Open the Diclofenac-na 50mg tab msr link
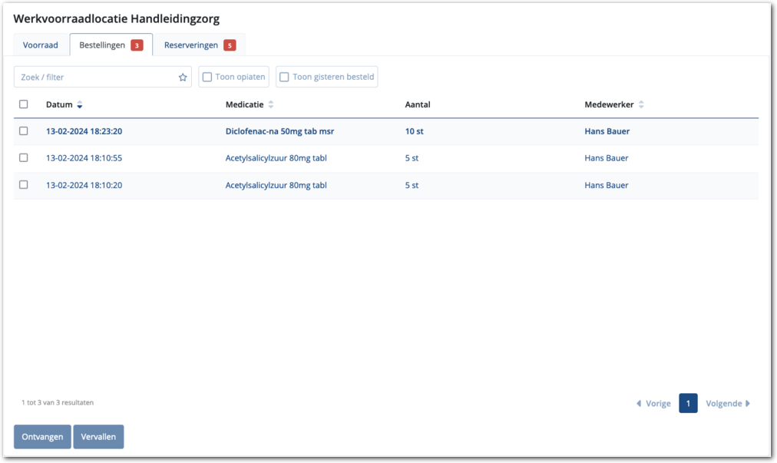 (x=279, y=131)
